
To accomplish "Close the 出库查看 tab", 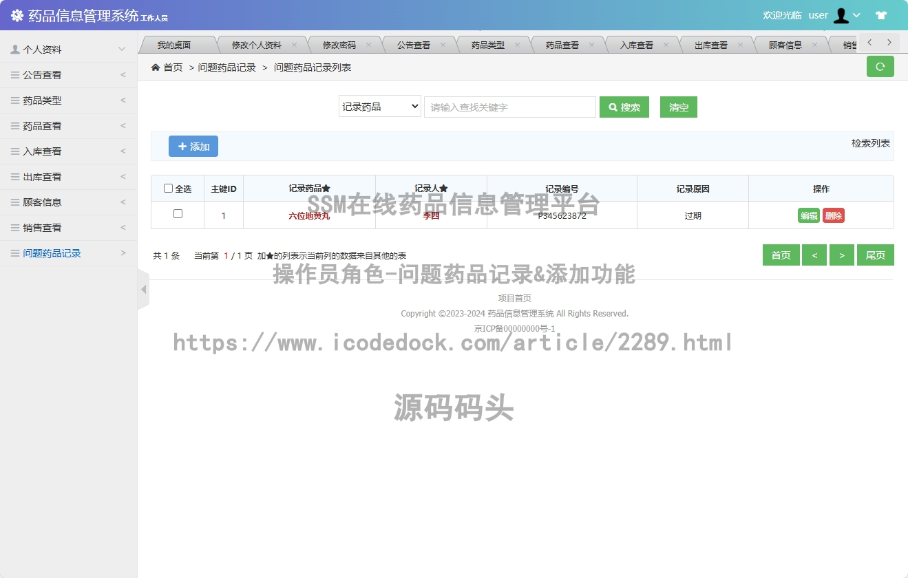I will point(740,45).
